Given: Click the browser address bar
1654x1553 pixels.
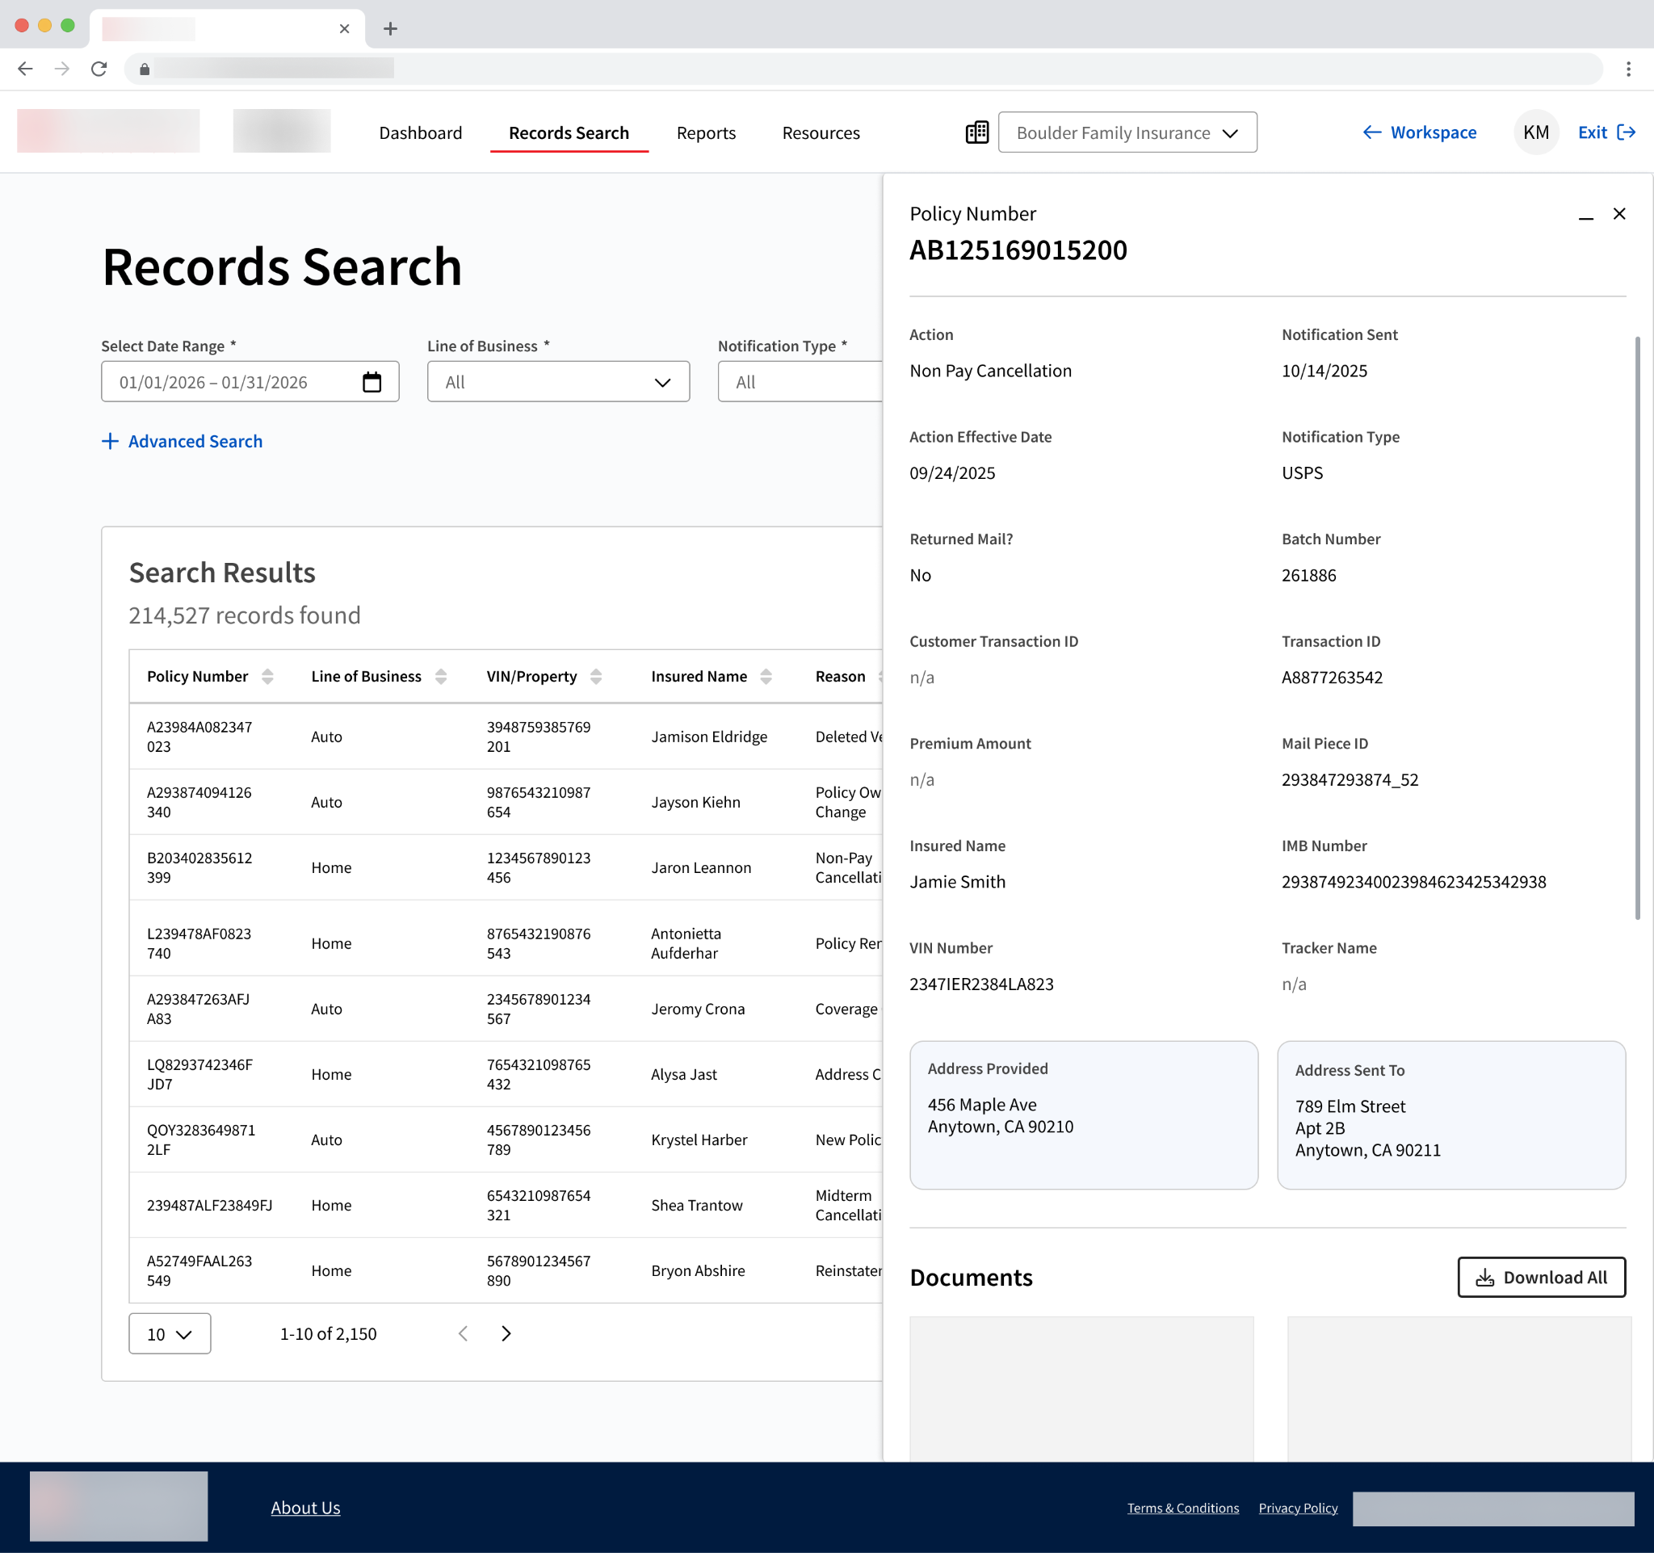Looking at the screenshot, I should click(863, 68).
